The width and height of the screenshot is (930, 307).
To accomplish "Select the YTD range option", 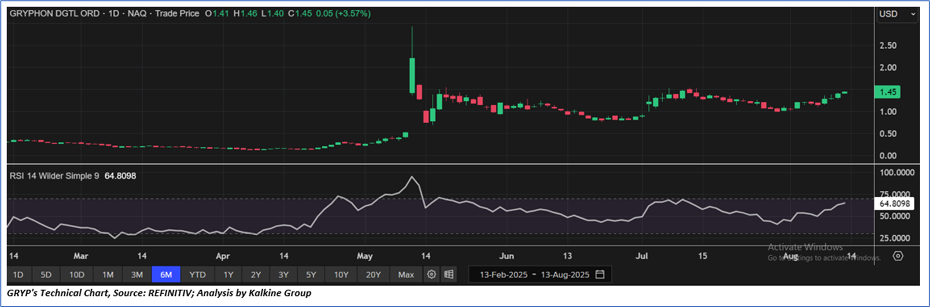I will click(x=197, y=275).
